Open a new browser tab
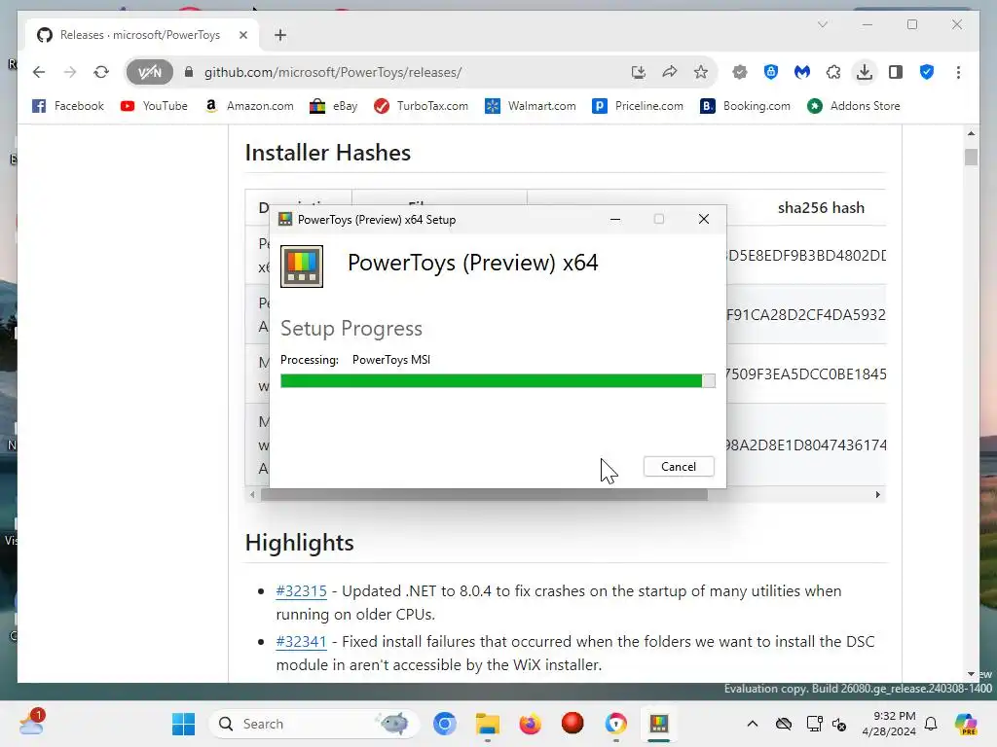This screenshot has height=747, width=997. tap(280, 35)
